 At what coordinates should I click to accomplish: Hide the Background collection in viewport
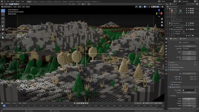point(189,23)
